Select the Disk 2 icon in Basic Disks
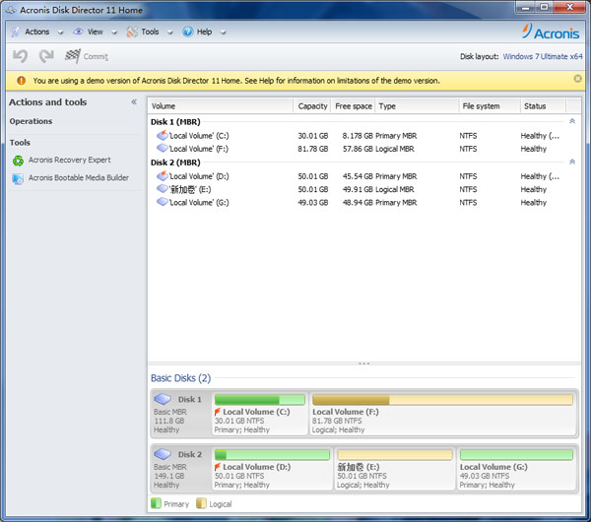Image resolution: width=591 pixels, height=522 pixels. [164, 455]
